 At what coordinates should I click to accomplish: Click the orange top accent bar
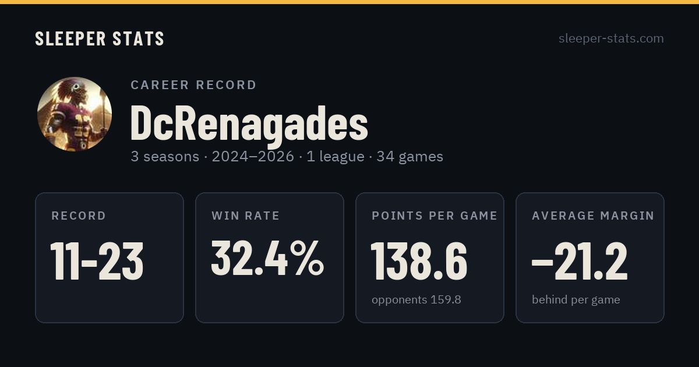click(x=349, y=2)
